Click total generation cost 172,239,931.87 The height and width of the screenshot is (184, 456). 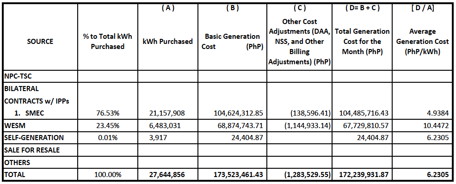[x=364, y=175]
